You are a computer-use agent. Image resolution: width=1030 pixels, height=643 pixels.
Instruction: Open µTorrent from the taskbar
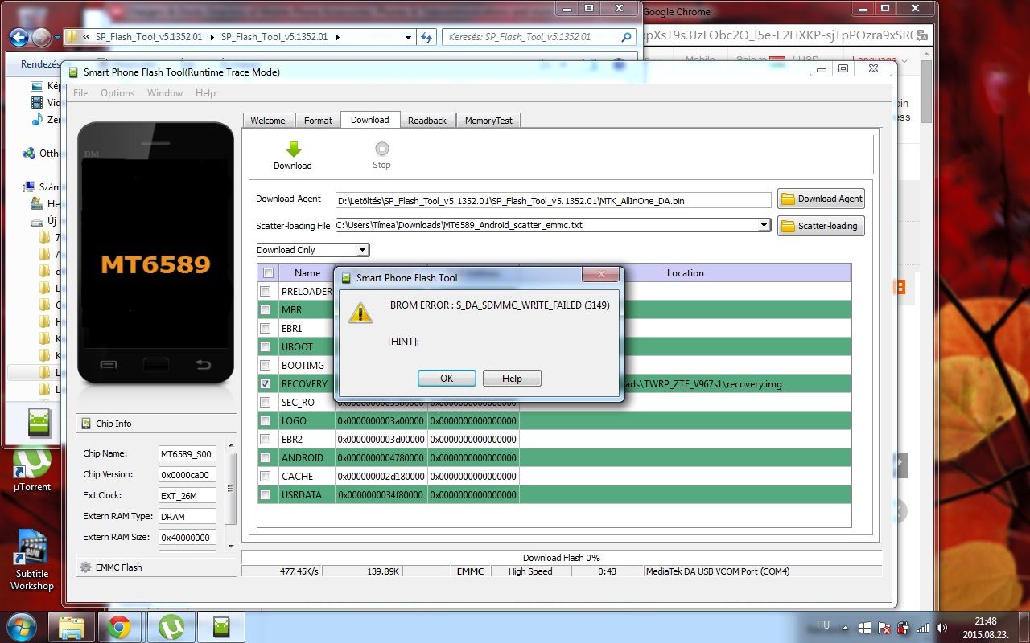pyautogui.click(x=170, y=627)
